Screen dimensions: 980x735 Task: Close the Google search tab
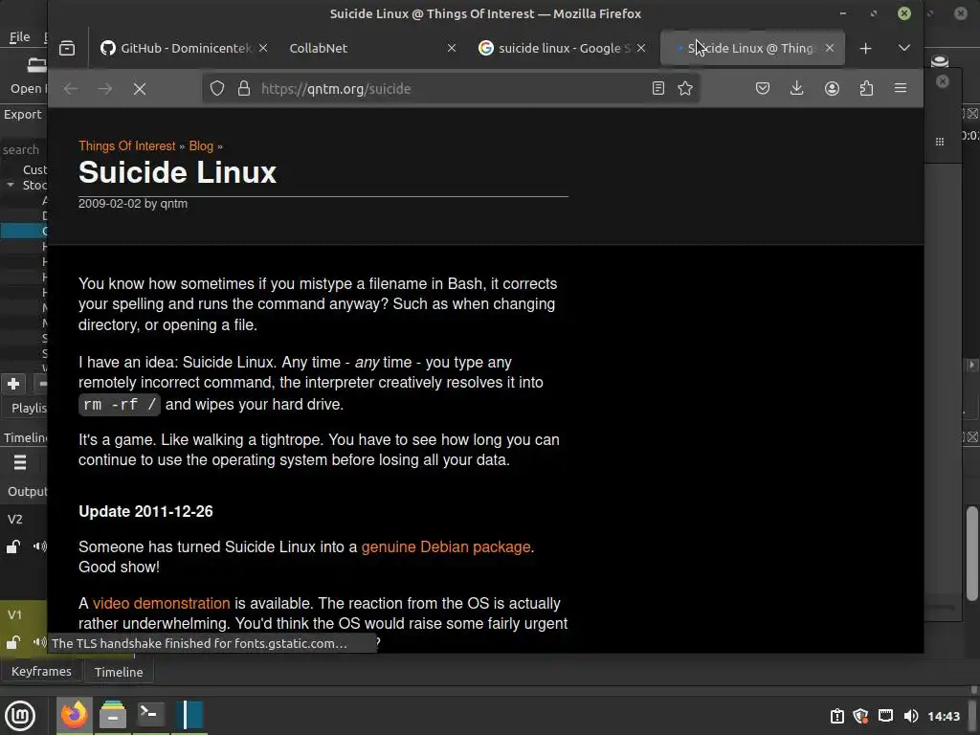pyautogui.click(x=640, y=48)
